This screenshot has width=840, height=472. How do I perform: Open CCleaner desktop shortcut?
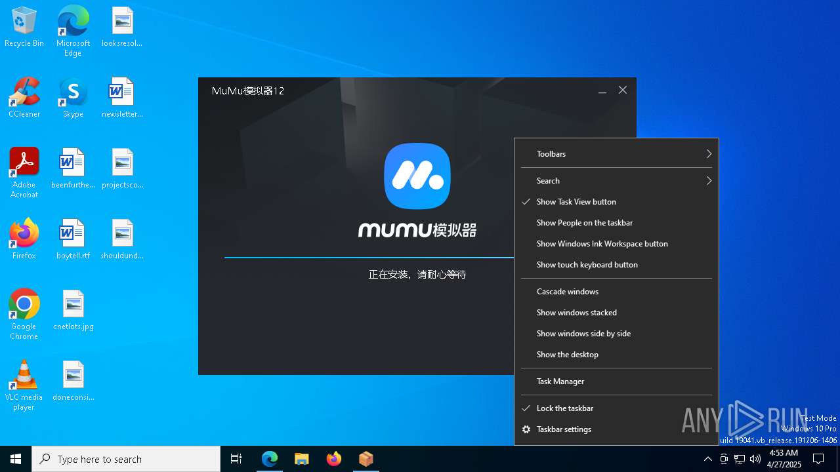tap(24, 98)
